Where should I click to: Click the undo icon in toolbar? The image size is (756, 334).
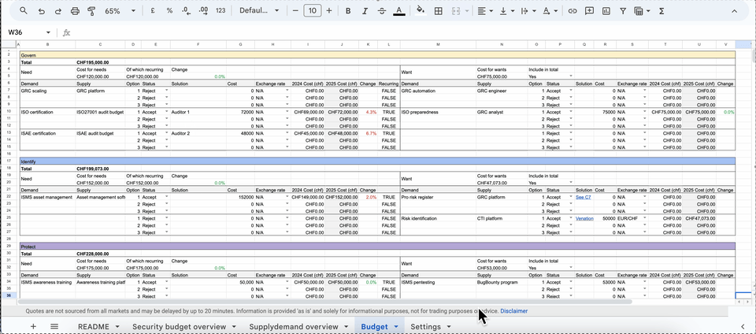click(41, 11)
